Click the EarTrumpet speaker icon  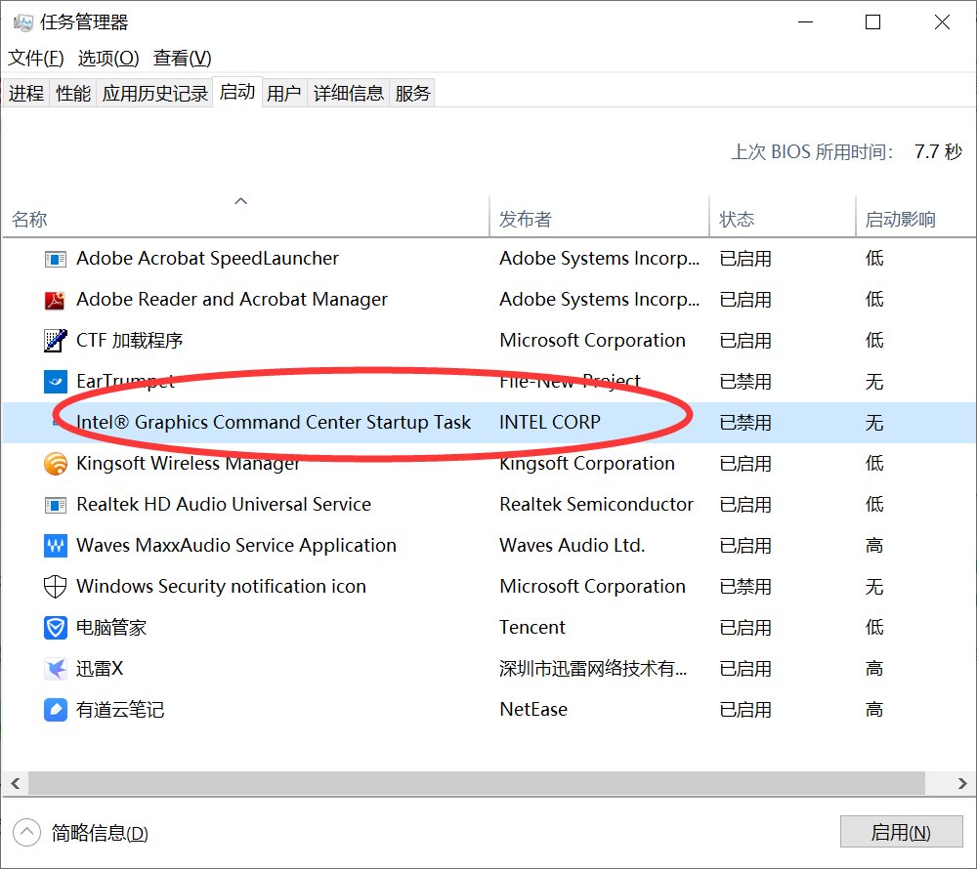[56, 382]
